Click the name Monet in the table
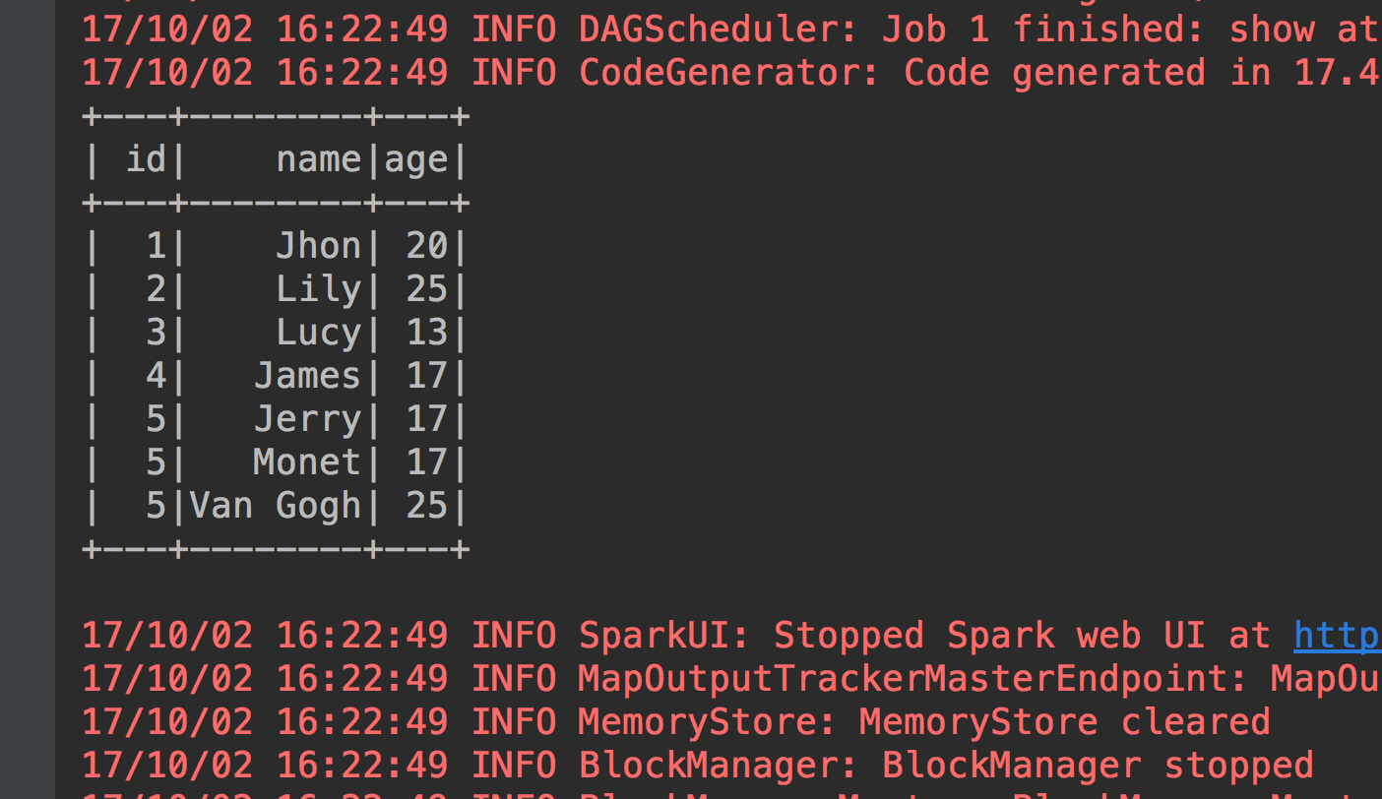Image resolution: width=1382 pixels, height=799 pixels. [308, 462]
